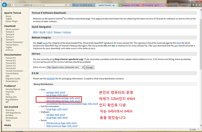Open the Other mirrors dropdown list
Screen dimensions: 202x132
click(65, 67)
